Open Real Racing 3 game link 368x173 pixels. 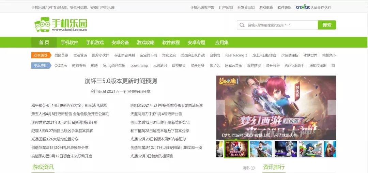point(236,55)
